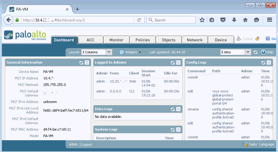Switch to the Policies tab

pos(143,40)
